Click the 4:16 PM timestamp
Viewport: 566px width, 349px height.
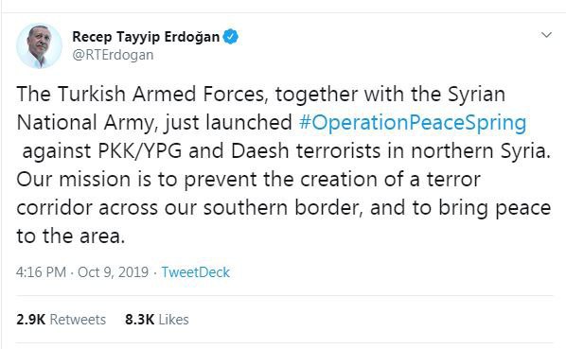click(x=41, y=272)
